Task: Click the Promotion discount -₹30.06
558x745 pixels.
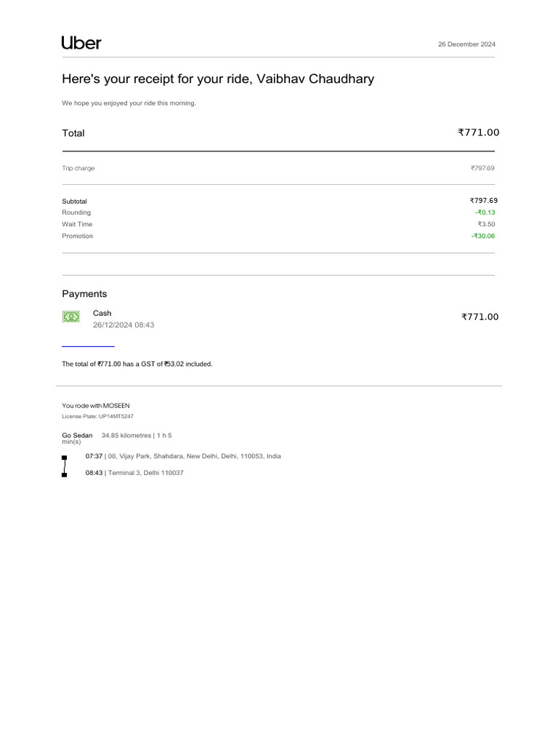Action: [483, 236]
